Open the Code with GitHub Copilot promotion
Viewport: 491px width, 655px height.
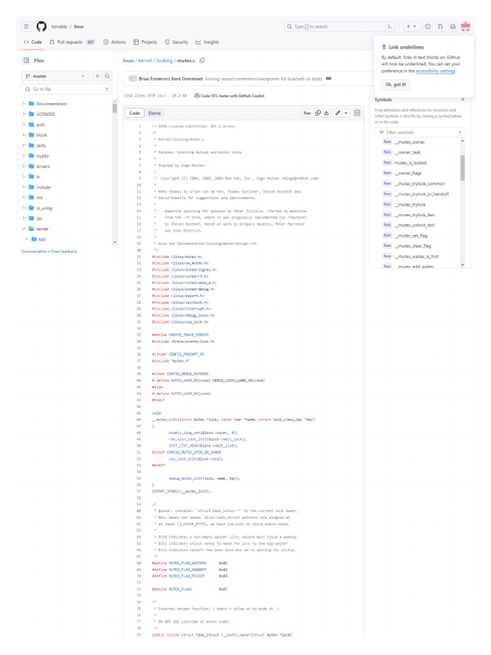click(x=230, y=96)
